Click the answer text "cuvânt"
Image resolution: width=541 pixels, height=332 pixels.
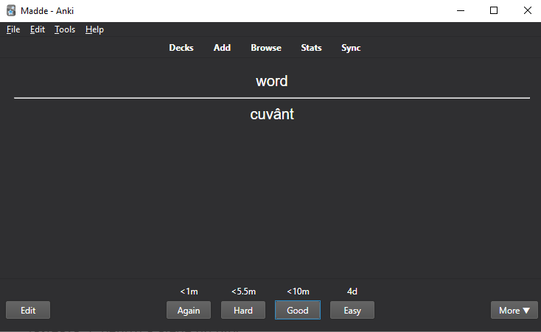[x=272, y=114]
